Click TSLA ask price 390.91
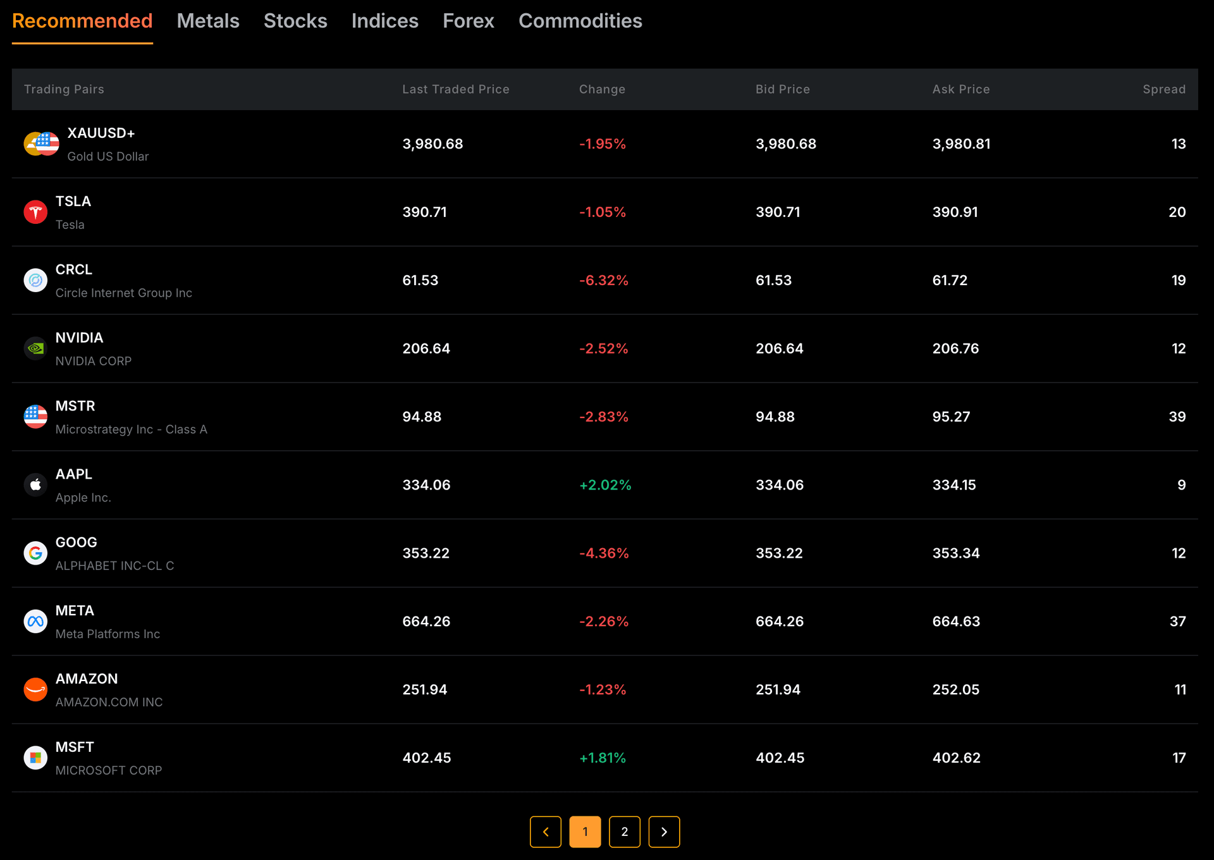 (955, 212)
